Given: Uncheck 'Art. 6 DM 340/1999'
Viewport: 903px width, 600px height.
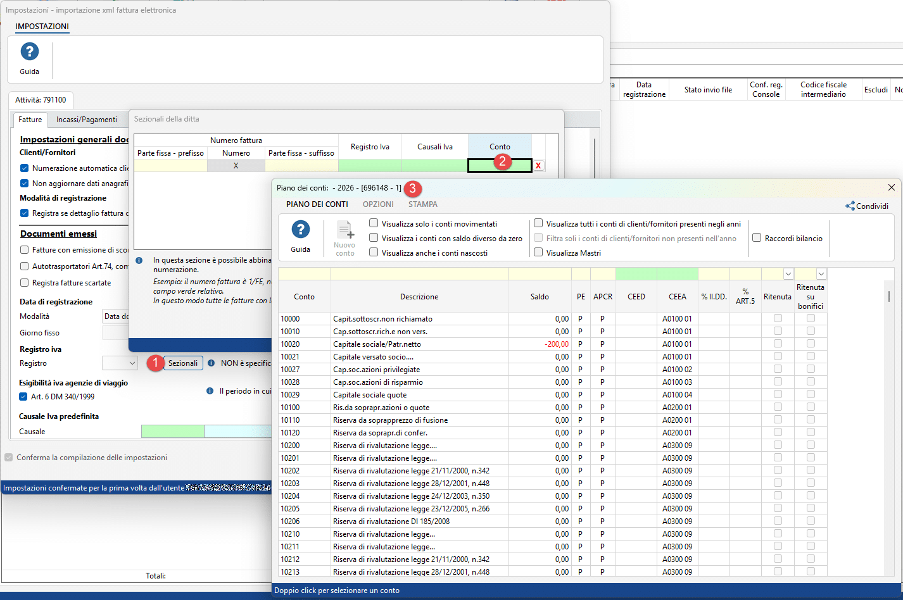Looking at the screenshot, I should click(x=23, y=397).
